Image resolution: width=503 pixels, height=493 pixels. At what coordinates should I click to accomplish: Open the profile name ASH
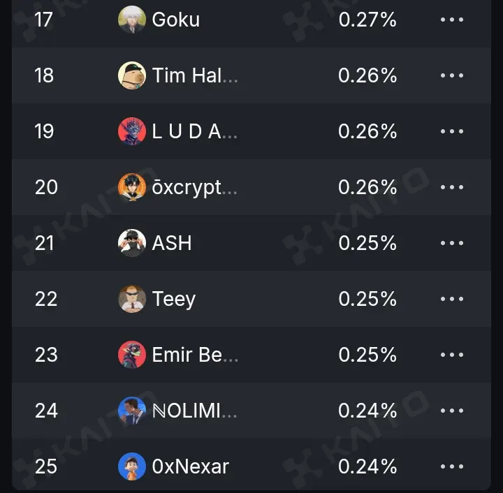coord(172,243)
